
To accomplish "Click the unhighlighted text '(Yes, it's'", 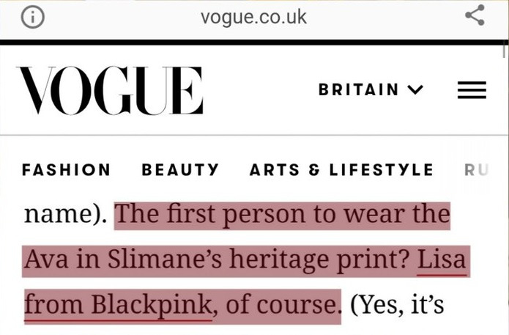I will point(397,305).
